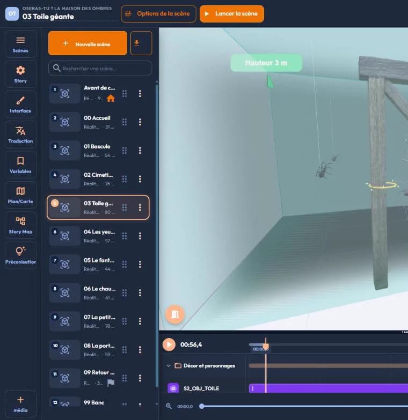Click drag handle of 00 Accueil
Image resolution: width=408 pixels, height=420 pixels.
pyautogui.click(x=125, y=122)
